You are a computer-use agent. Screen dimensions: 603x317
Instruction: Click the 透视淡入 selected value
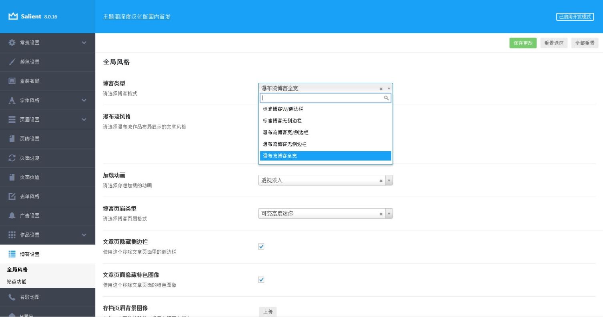coord(272,181)
